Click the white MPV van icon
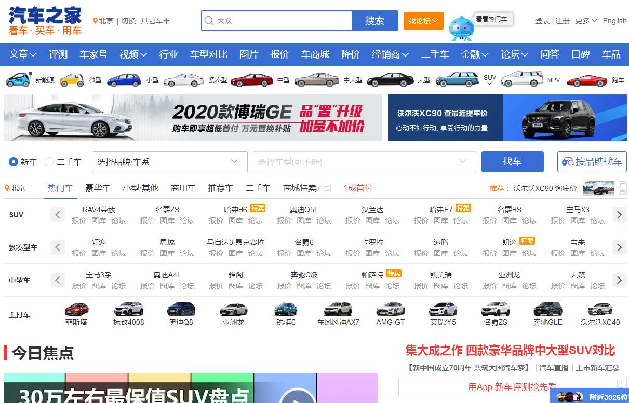This screenshot has width=629, height=403. pyautogui.click(x=521, y=79)
